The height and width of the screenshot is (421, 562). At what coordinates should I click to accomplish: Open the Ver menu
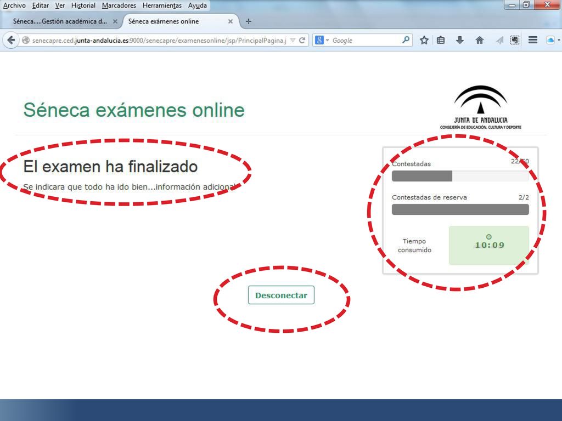coord(60,5)
